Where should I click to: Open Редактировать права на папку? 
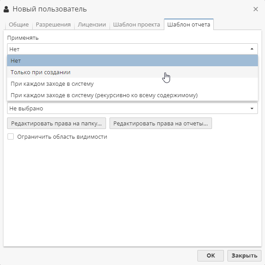[x=57, y=123]
